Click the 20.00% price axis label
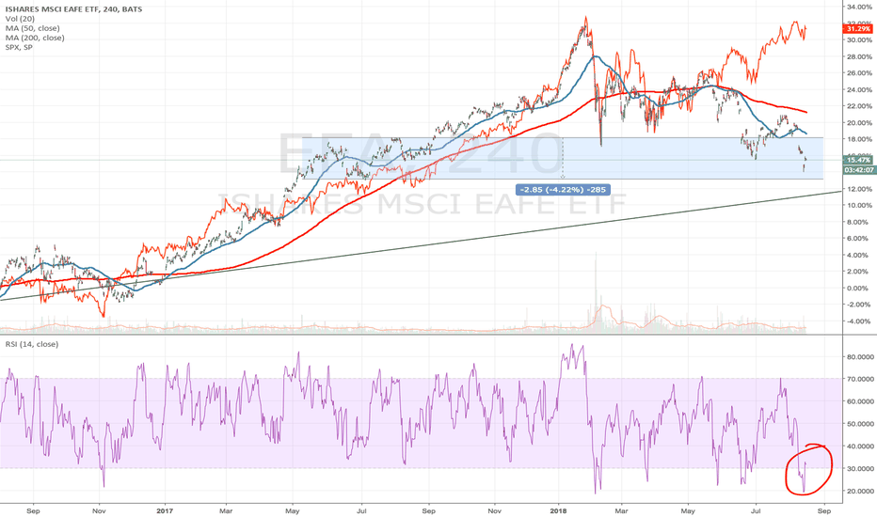This screenshot has height=517, width=877. click(x=860, y=122)
